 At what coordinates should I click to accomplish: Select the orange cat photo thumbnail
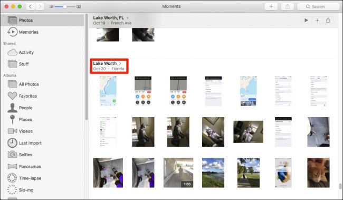click(x=318, y=173)
